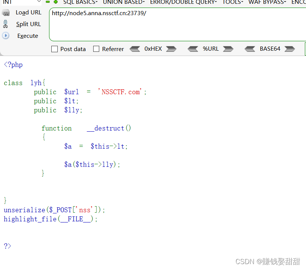
Task: Click the 'class lyh{' line
Action: point(25,83)
